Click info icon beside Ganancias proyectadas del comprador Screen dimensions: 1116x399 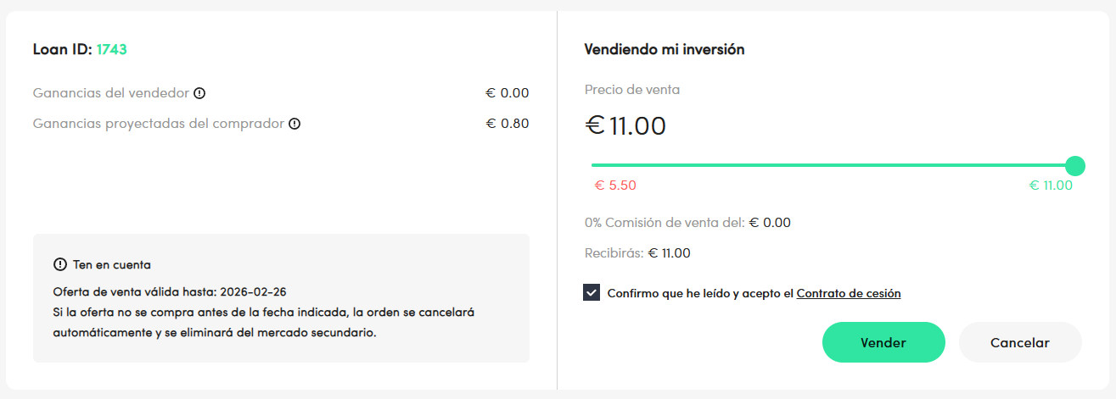pos(294,124)
